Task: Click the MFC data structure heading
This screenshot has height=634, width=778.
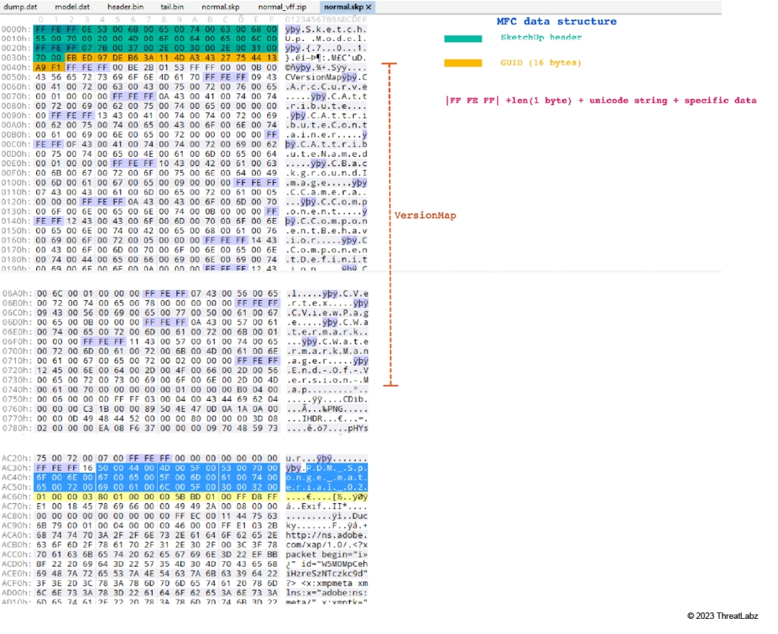Action: point(556,22)
